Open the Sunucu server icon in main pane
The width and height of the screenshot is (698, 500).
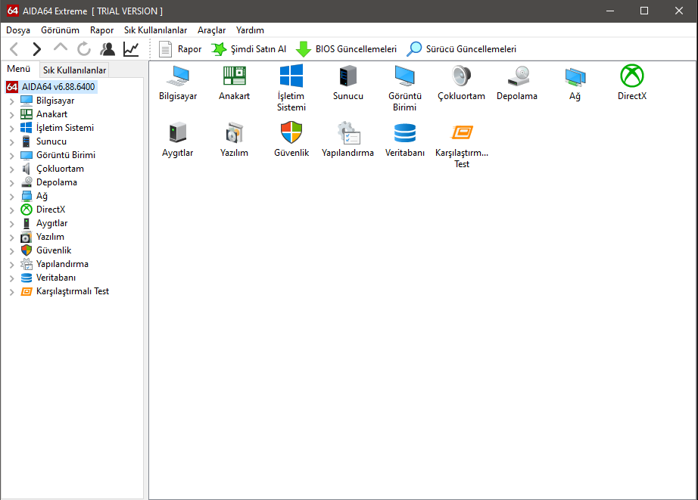click(x=347, y=82)
